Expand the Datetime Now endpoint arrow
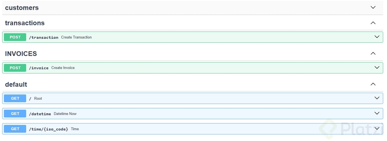Image resolution: width=387 pixels, height=141 pixels. (x=377, y=113)
